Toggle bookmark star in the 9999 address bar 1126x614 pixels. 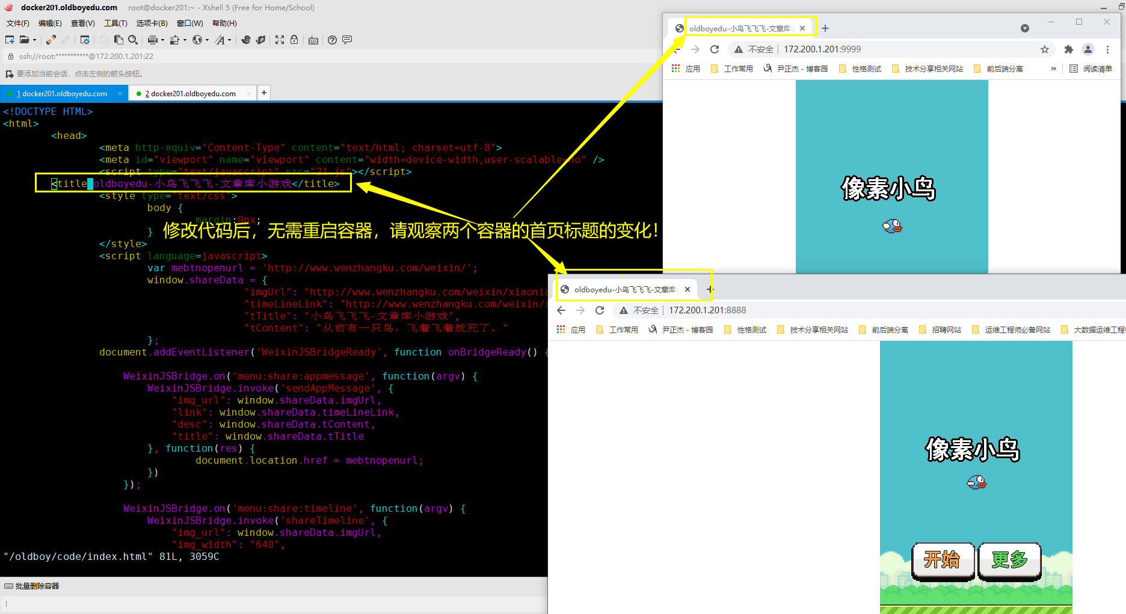click(1045, 49)
